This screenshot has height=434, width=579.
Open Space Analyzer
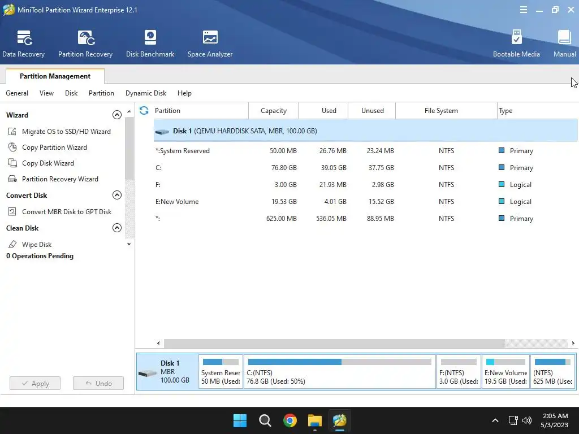point(210,44)
